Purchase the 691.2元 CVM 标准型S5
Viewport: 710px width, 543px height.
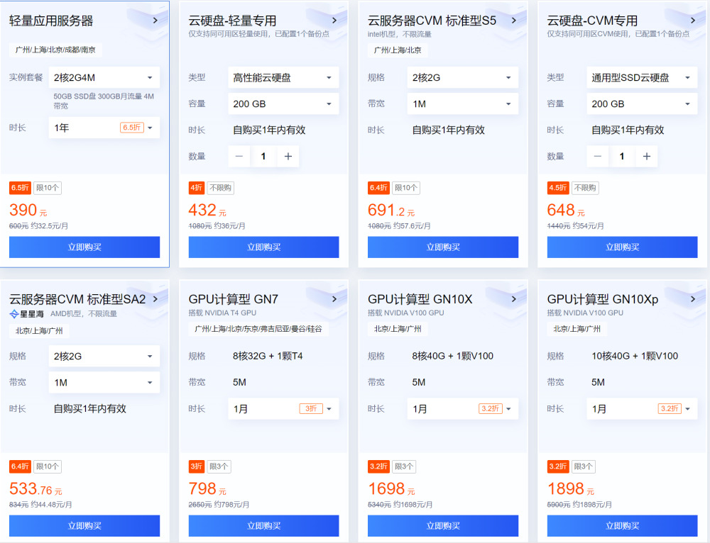[443, 247]
